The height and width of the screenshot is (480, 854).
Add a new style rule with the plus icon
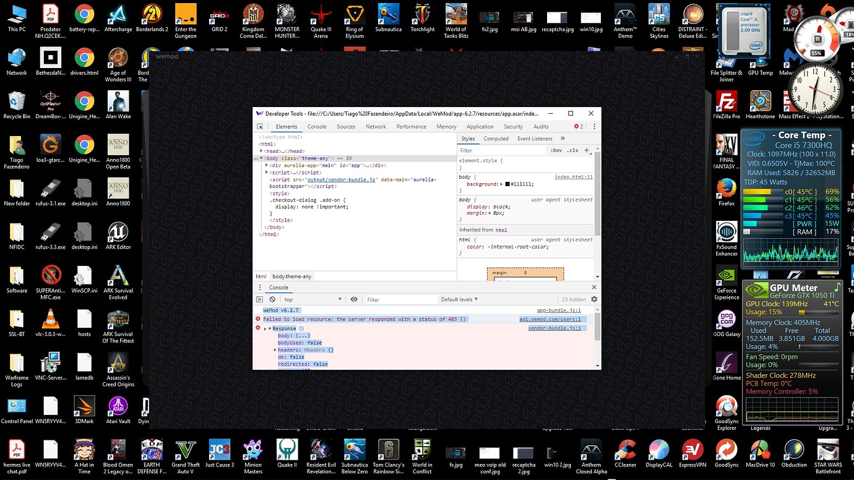tap(587, 150)
